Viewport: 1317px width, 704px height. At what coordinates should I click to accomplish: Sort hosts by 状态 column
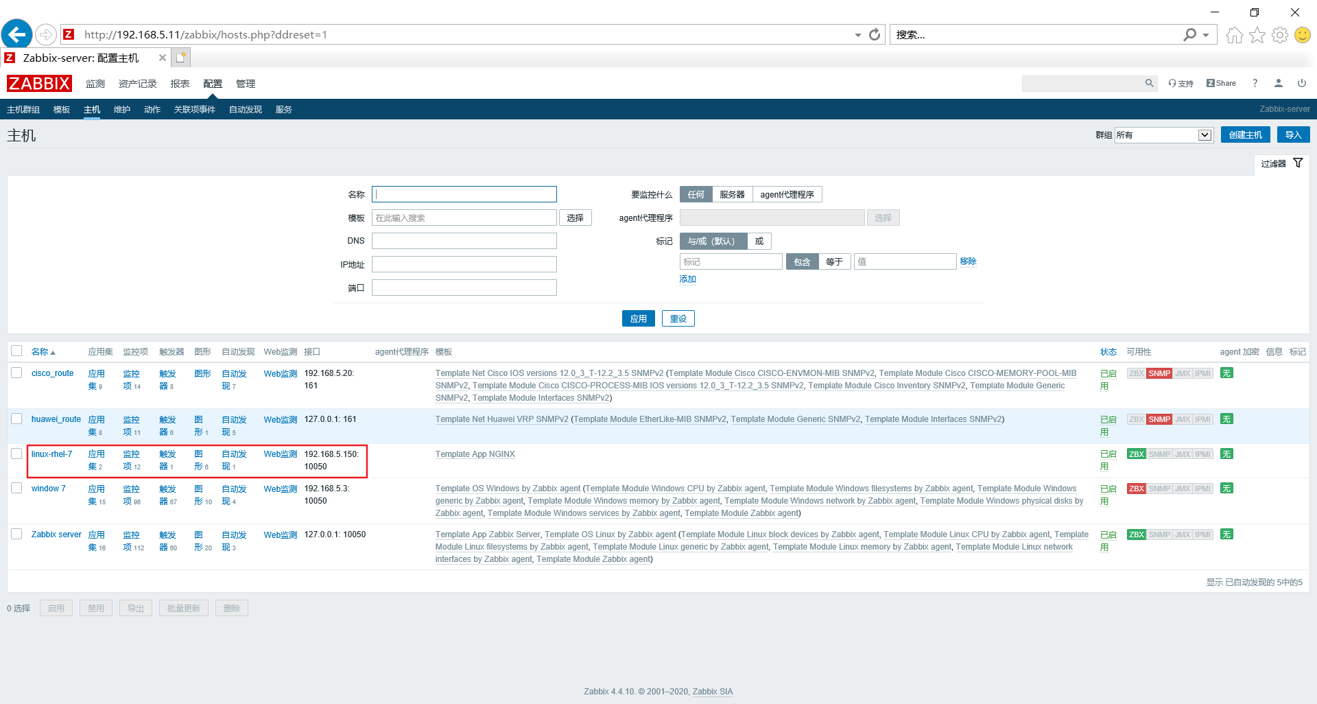click(1108, 351)
